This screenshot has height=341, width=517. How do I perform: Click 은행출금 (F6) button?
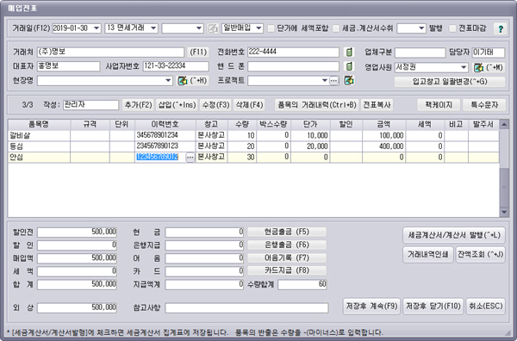pyautogui.click(x=287, y=245)
